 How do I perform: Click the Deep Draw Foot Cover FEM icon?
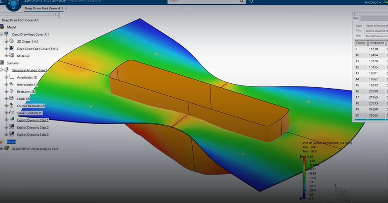(12, 48)
